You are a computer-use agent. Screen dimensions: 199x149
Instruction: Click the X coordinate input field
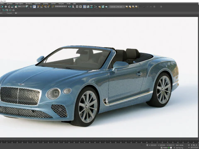coord(153,145)
